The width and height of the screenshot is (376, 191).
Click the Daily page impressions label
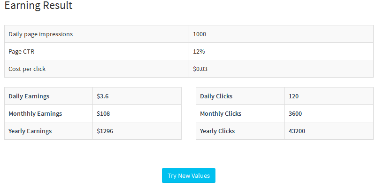pos(40,34)
